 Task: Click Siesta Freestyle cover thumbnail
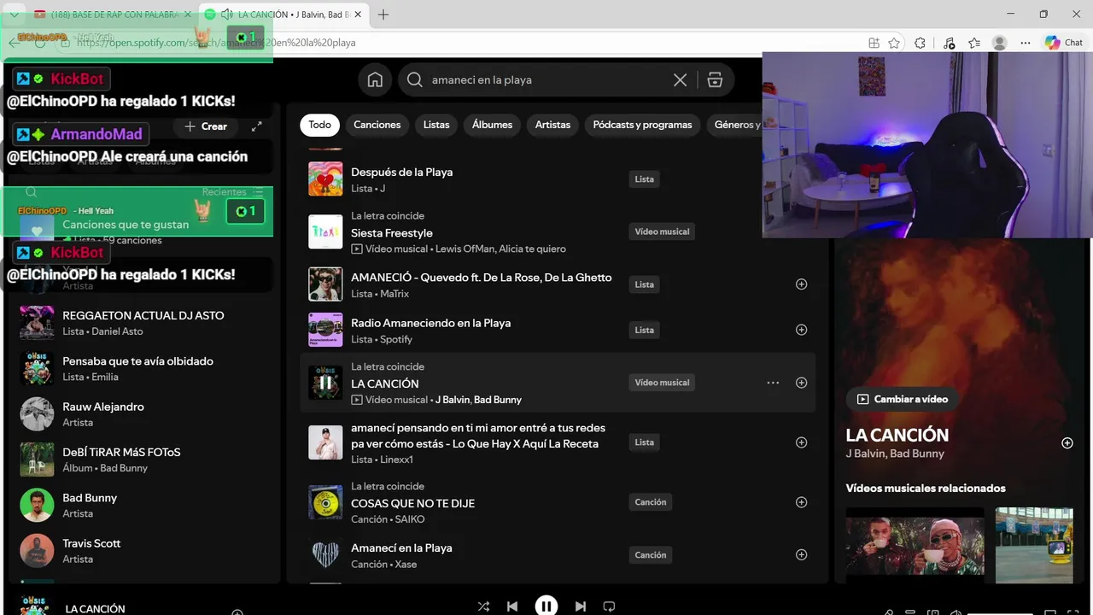tap(325, 231)
